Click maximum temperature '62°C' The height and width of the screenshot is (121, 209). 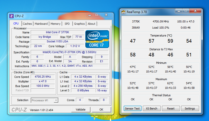coord(170,83)
